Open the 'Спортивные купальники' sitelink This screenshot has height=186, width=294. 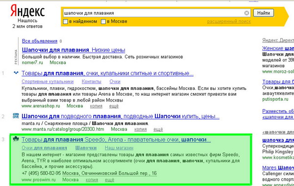[48, 82]
